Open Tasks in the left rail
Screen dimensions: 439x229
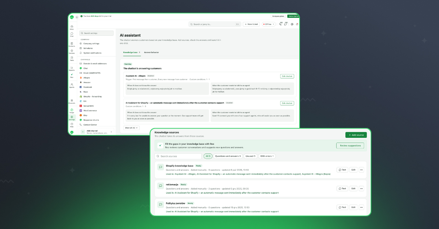pyautogui.click(x=72, y=58)
